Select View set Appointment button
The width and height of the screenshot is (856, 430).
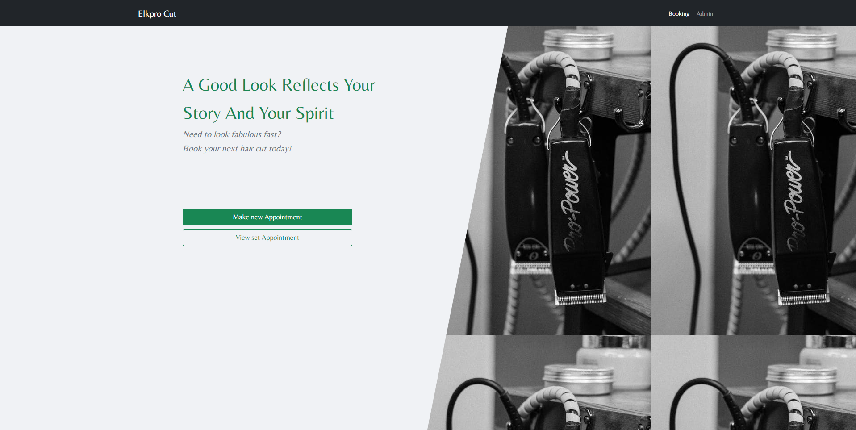(x=267, y=238)
